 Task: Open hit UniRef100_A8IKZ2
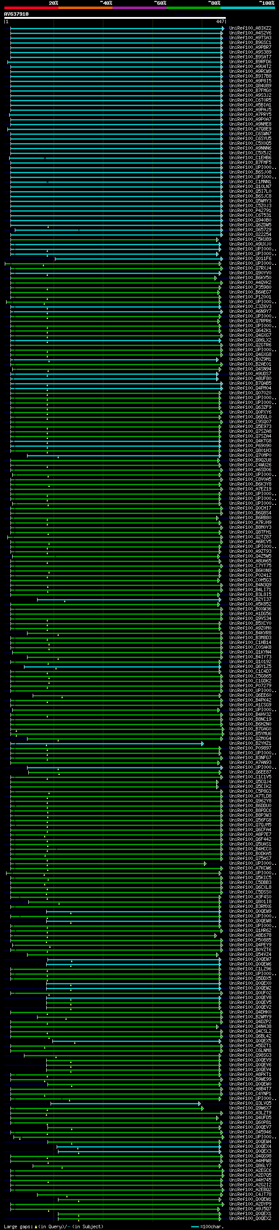pyautogui.click(x=250, y=28)
